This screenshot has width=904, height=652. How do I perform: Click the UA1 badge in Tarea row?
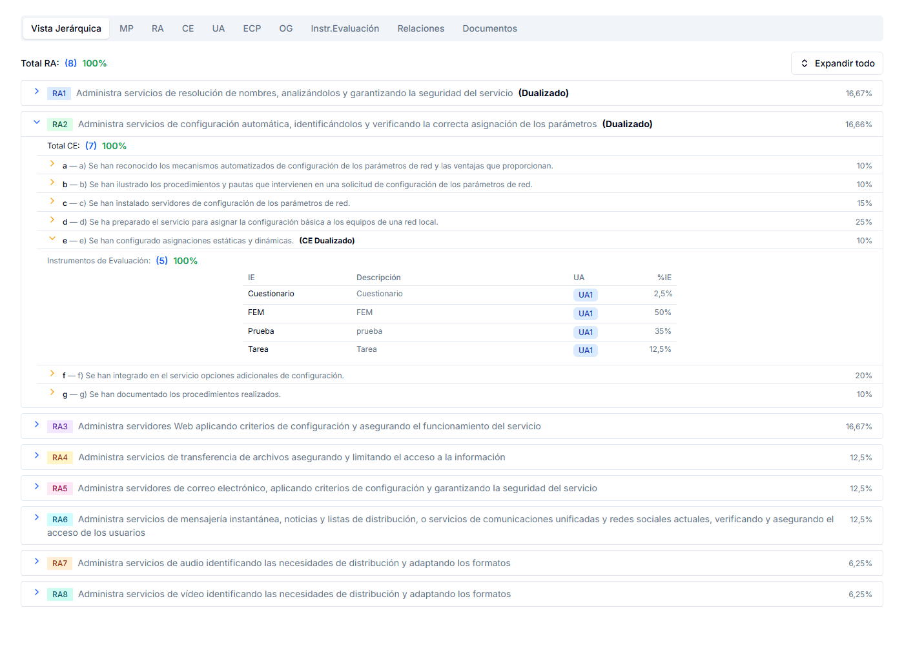(586, 351)
